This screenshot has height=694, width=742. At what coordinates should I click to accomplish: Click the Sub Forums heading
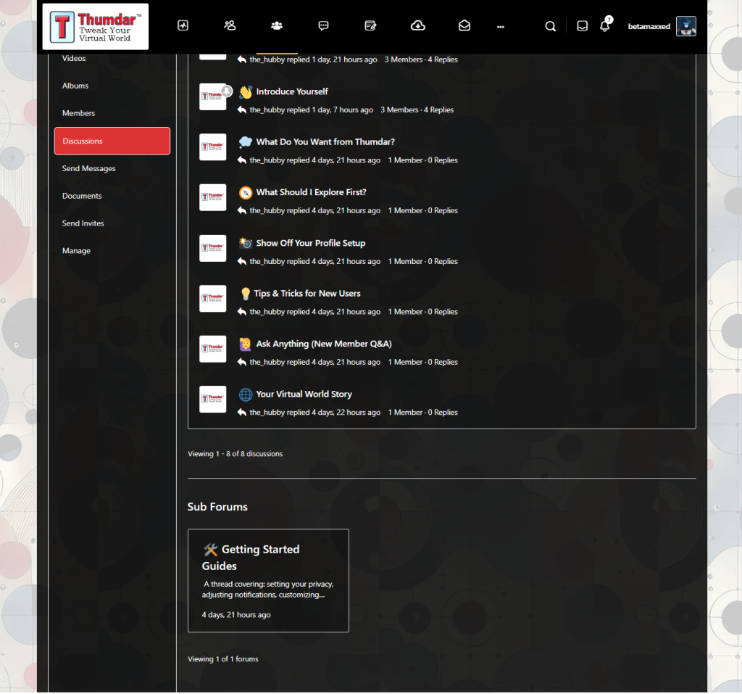pyautogui.click(x=217, y=507)
